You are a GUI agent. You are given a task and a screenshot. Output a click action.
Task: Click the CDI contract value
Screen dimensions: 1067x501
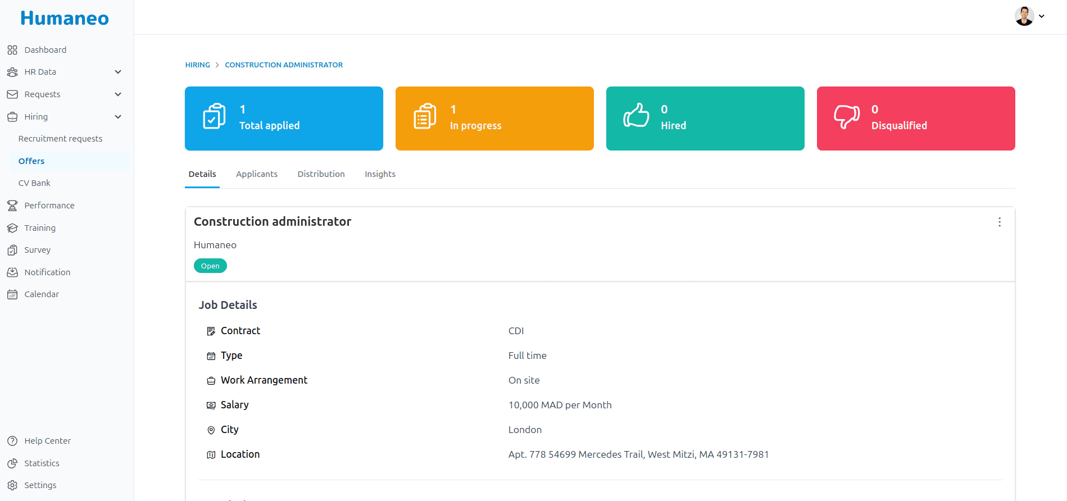[x=516, y=331]
